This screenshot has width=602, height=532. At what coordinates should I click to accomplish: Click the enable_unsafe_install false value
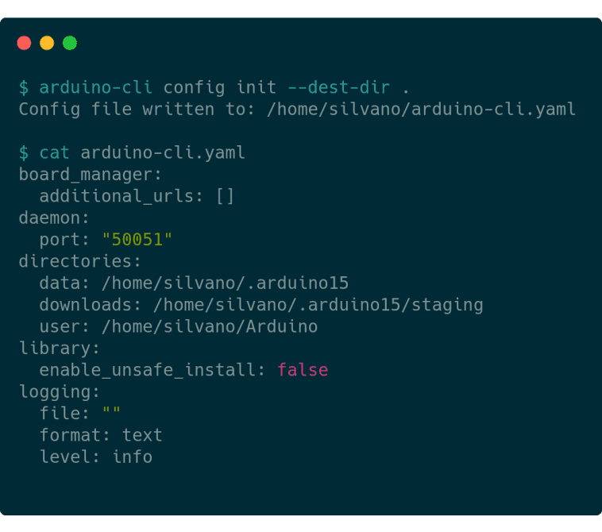[303, 370]
